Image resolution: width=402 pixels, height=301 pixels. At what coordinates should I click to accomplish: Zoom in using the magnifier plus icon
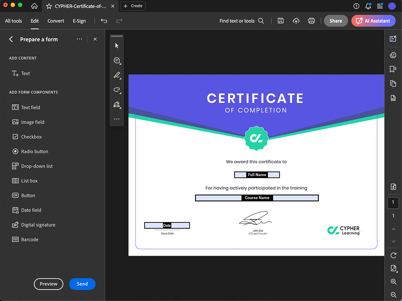click(393, 282)
